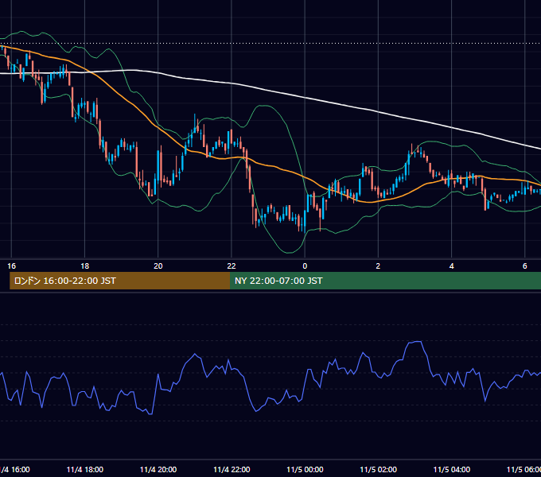Viewport: 541px width, 477px height.
Task: Click the ロンドン 16:00-22:00 JST session bar
Action: click(119, 281)
